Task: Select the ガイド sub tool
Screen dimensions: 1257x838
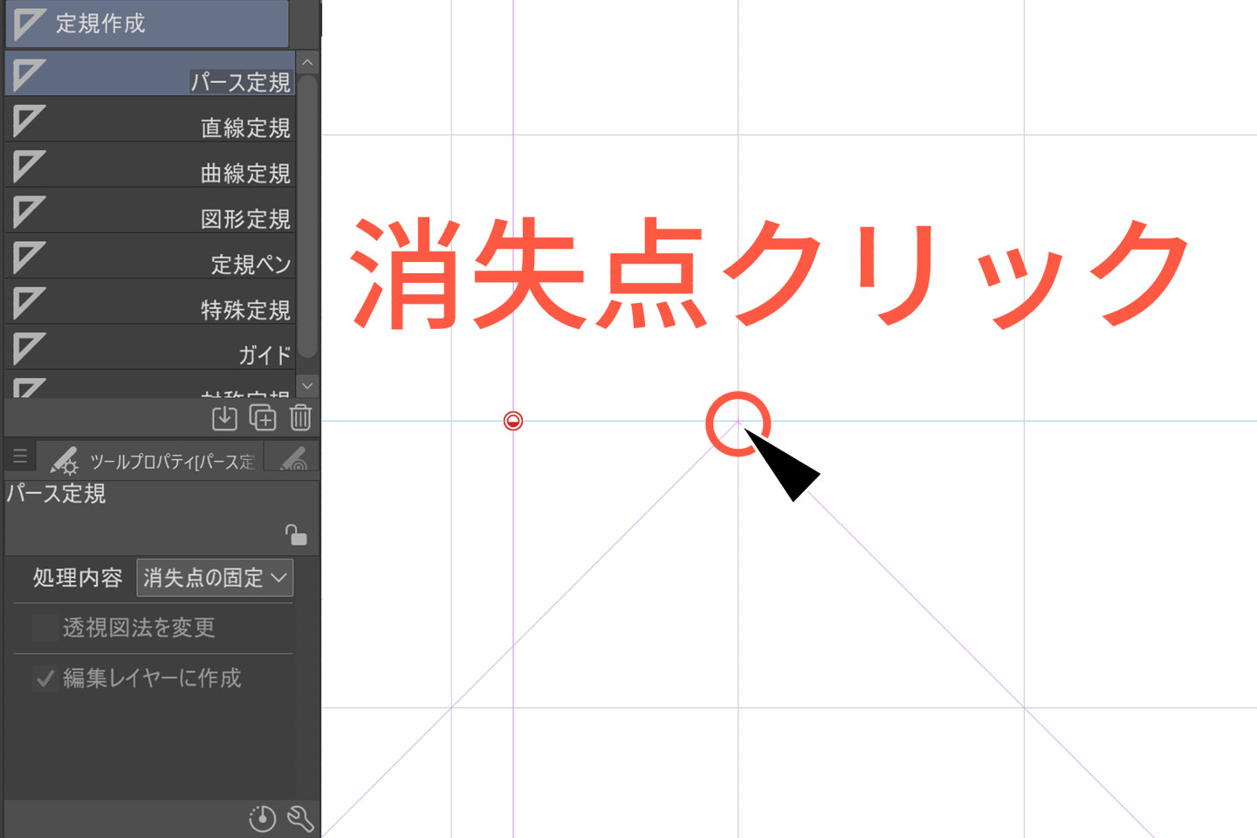Action: click(x=150, y=347)
